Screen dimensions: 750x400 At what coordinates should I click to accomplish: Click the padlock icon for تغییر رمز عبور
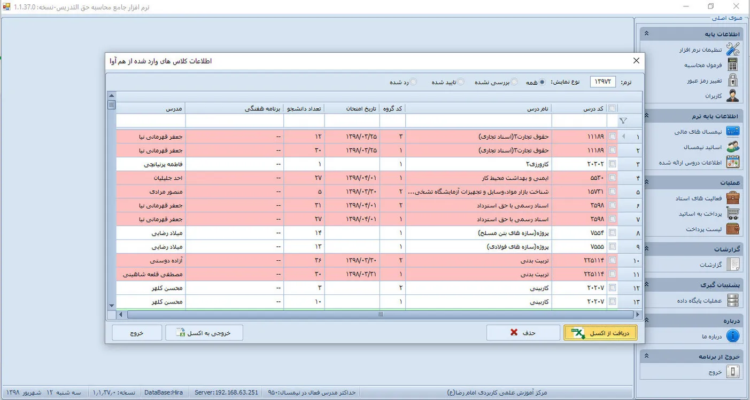pyautogui.click(x=732, y=81)
